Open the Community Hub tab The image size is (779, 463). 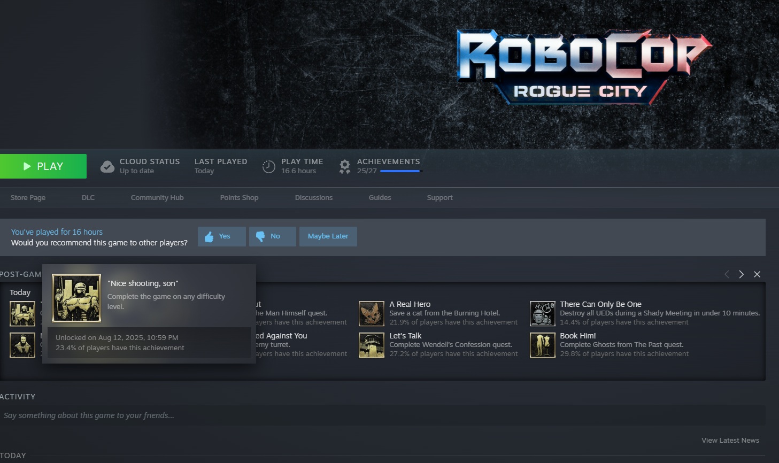tap(157, 198)
